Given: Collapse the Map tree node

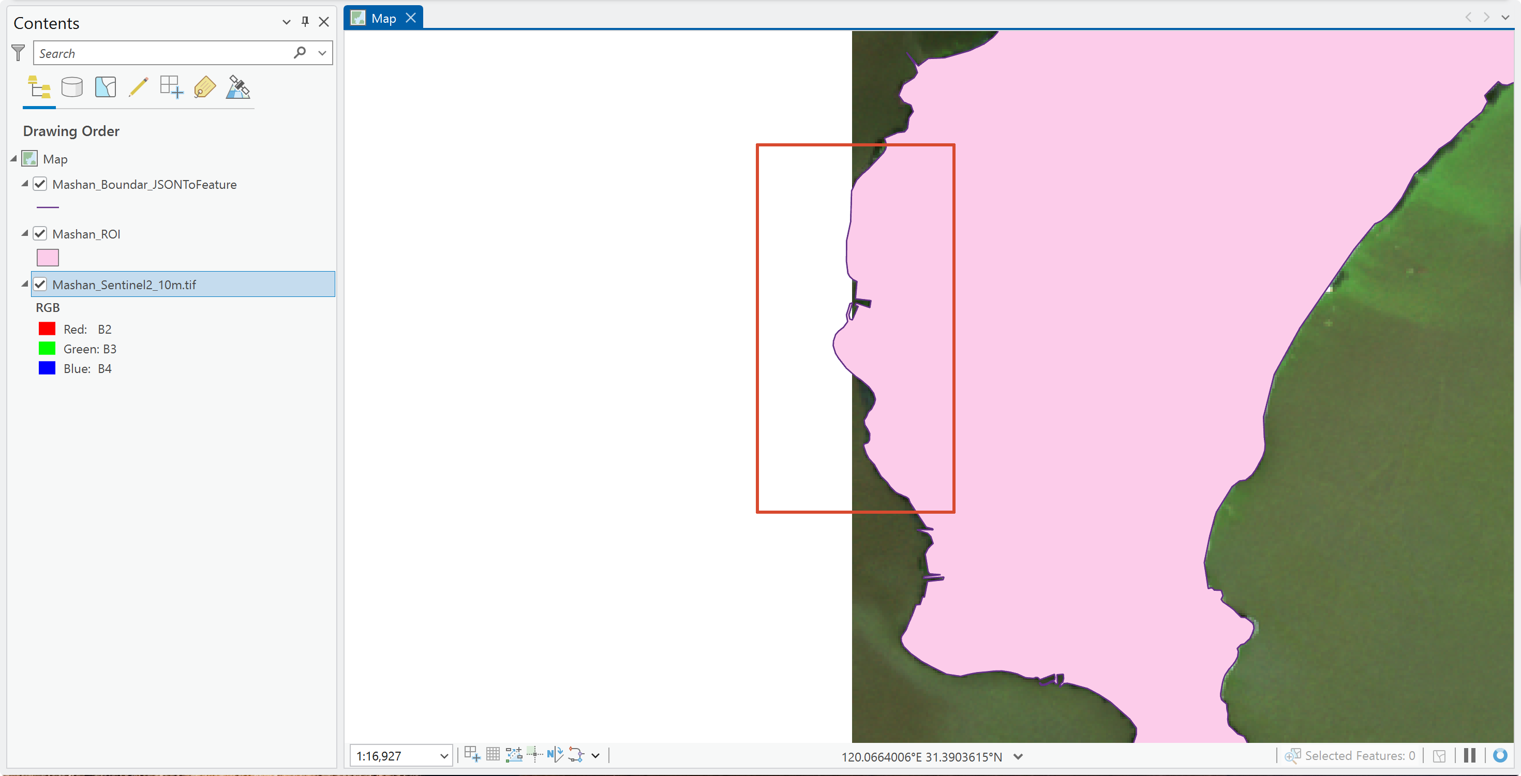Looking at the screenshot, I should [x=13, y=159].
